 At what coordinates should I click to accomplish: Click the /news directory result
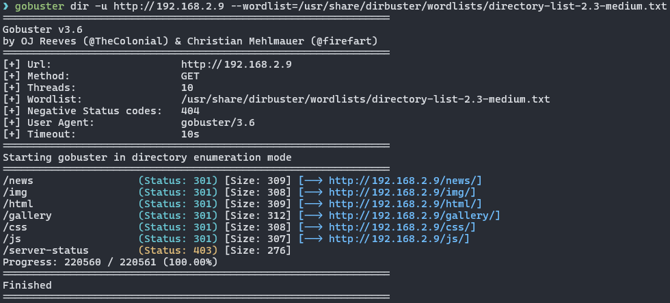pos(18,181)
